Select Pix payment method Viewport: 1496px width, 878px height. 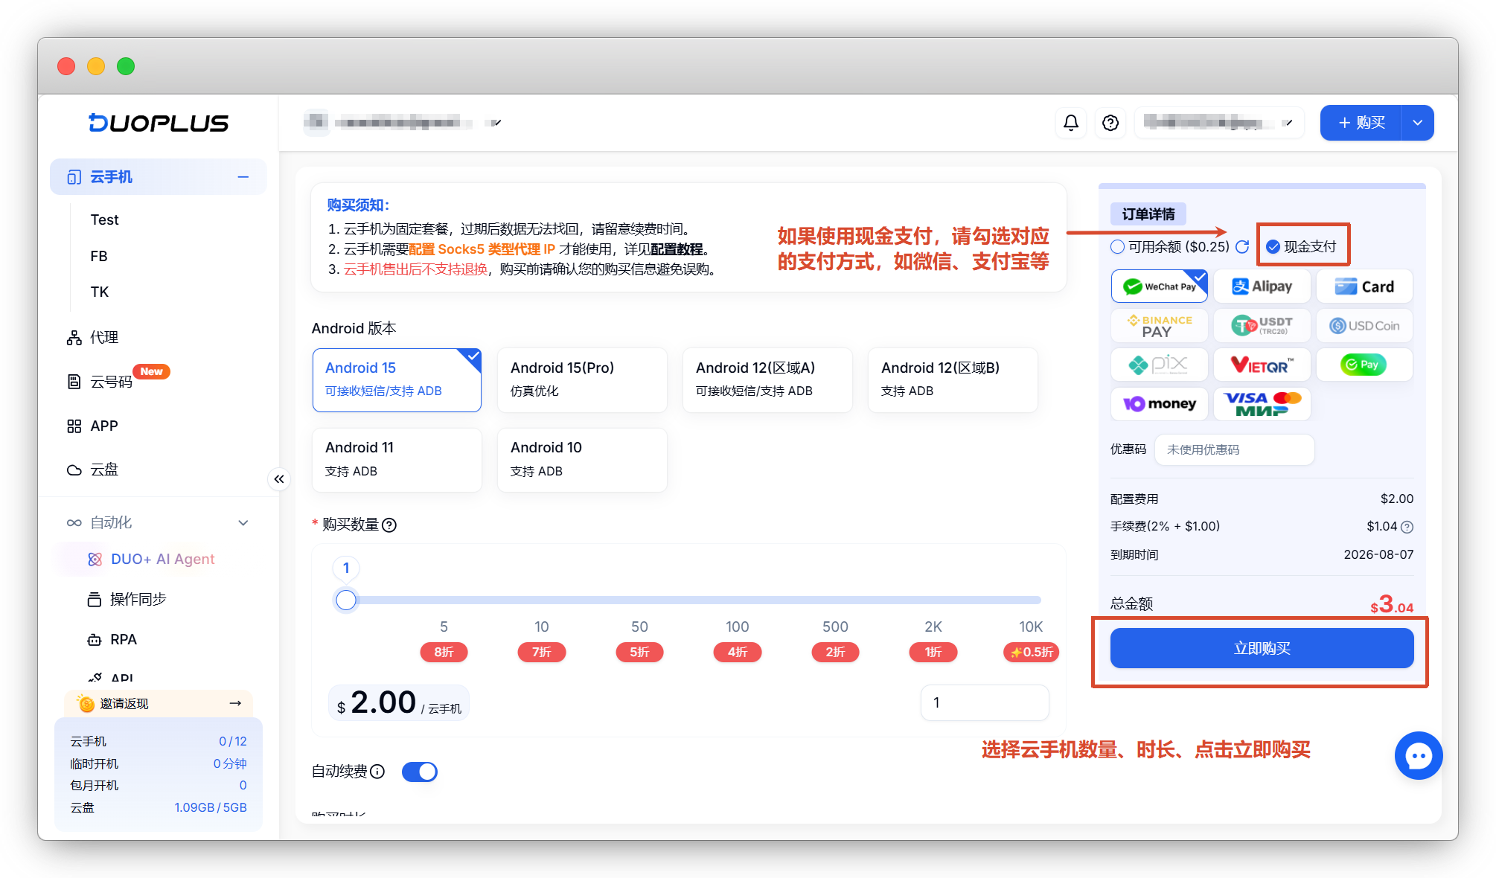(1160, 365)
